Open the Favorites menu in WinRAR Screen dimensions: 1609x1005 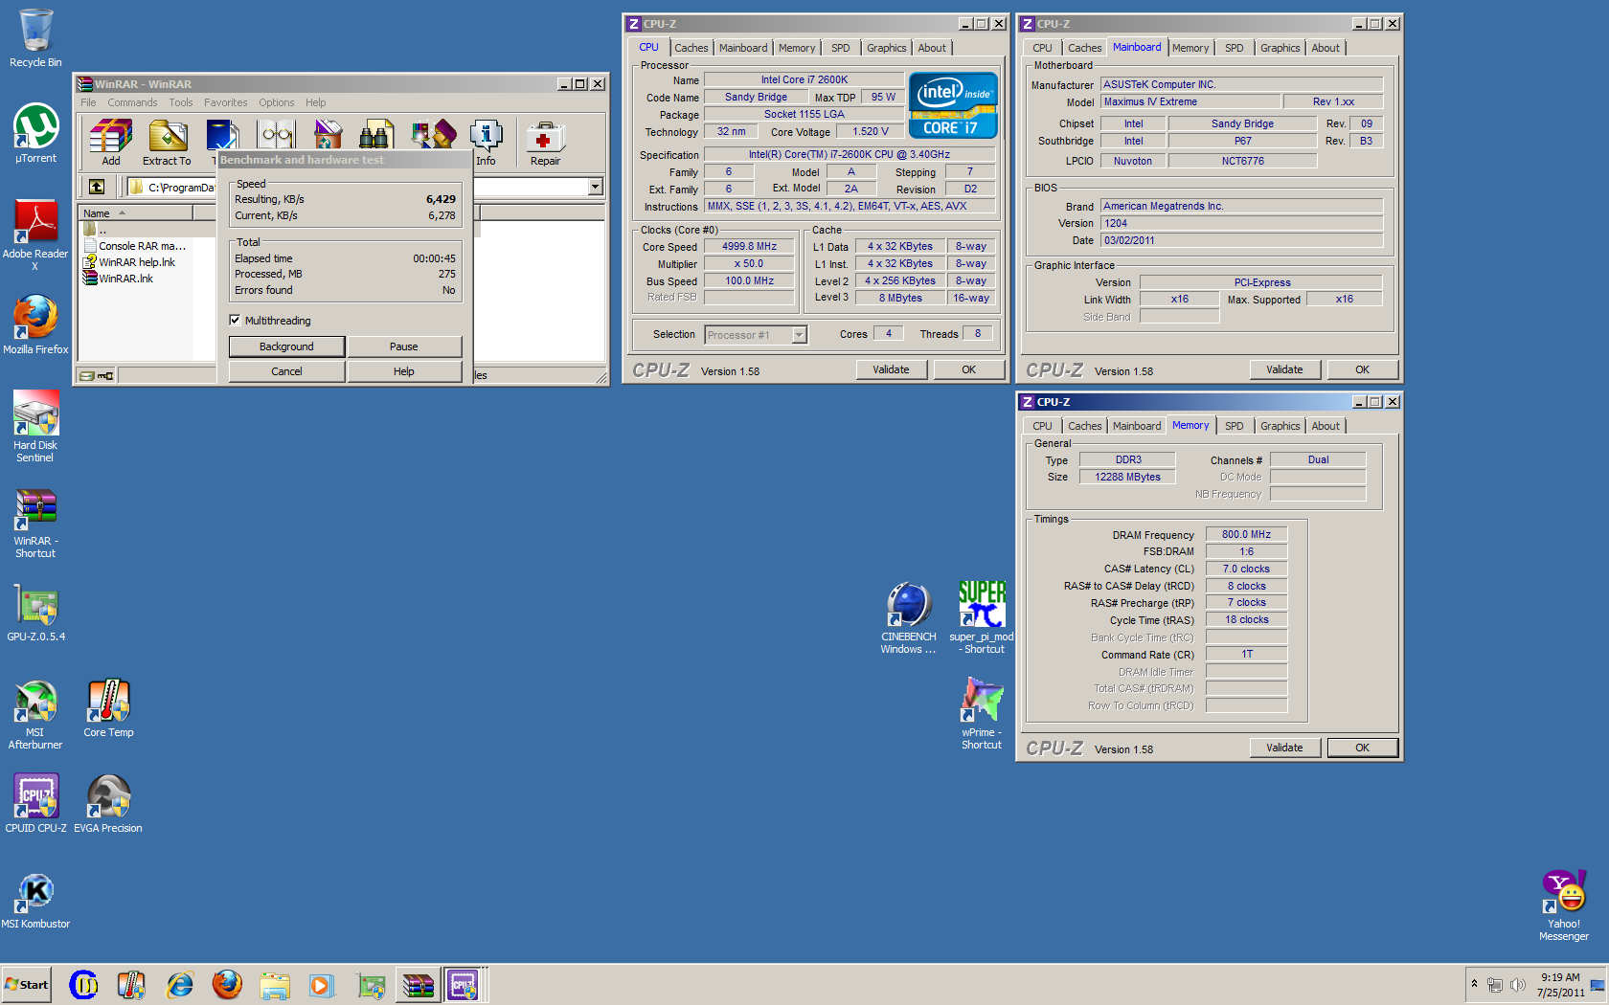[x=225, y=102]
